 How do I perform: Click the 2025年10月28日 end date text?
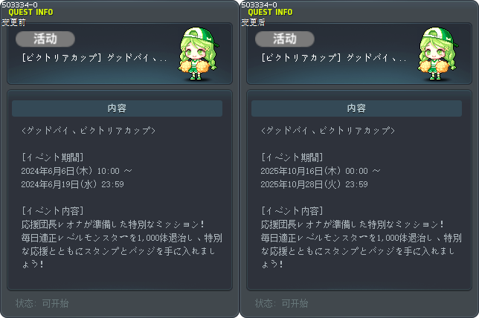click(314, 184)
